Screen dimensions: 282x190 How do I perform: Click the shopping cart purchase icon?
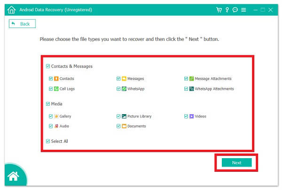click(219, 9)
